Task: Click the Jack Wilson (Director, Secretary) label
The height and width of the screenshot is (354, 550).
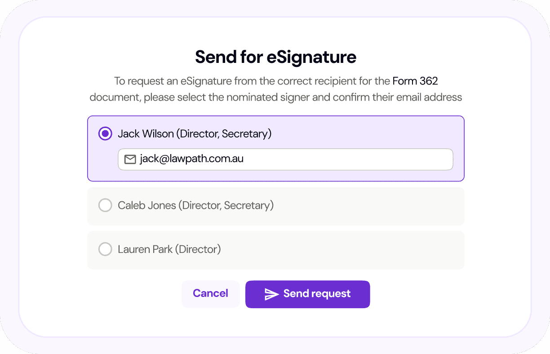Action: [x=195, y=134]
